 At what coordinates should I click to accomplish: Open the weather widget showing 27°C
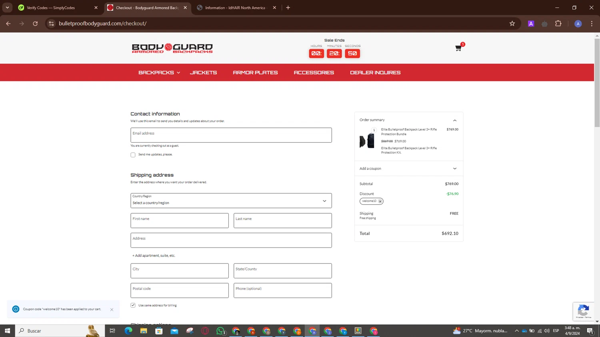(480, 331)
